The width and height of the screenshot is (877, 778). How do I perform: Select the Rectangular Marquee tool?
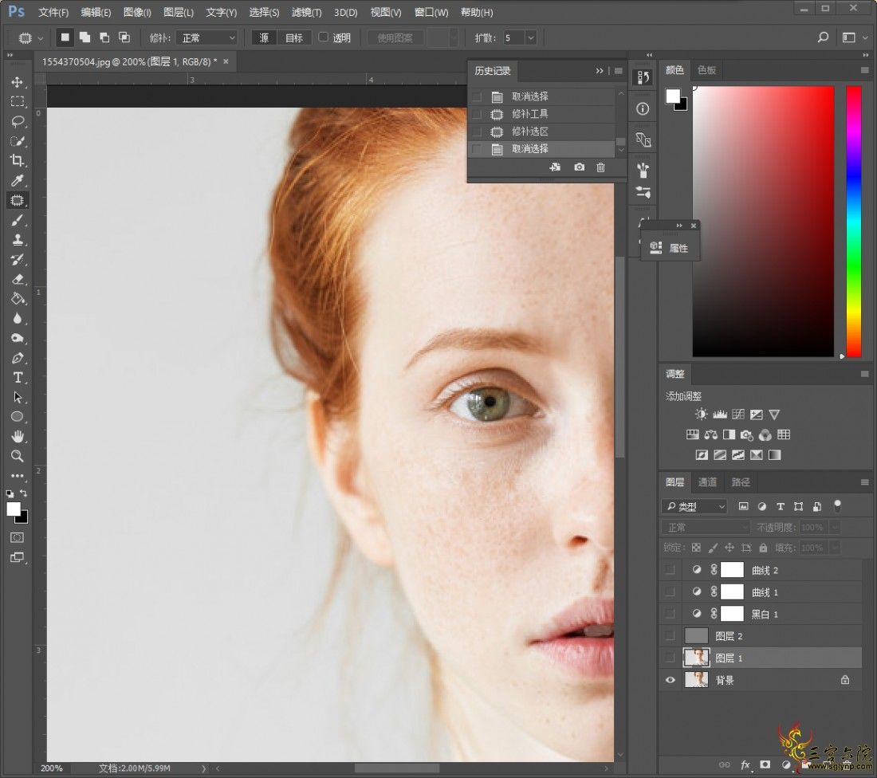(x=18, y=101)
